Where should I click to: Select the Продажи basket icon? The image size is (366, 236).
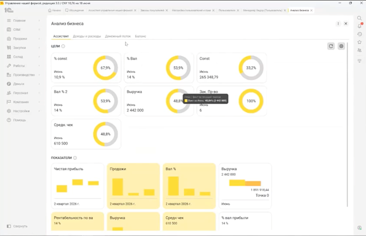click(x=9, y=39)
